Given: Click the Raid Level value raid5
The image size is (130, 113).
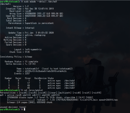Looking at the screenshot, I should 28,11.
